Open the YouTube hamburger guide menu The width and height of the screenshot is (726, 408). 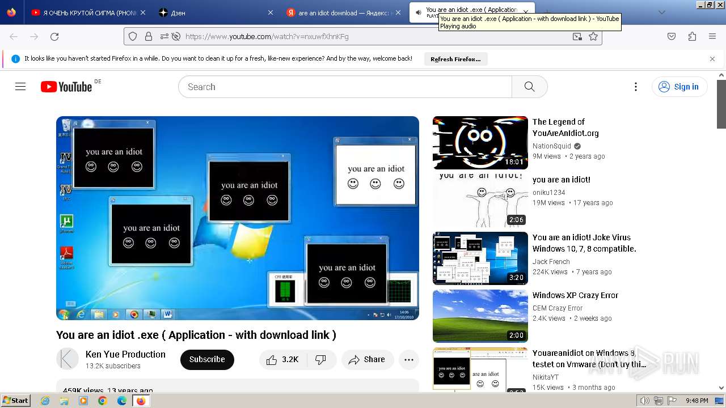20,87
